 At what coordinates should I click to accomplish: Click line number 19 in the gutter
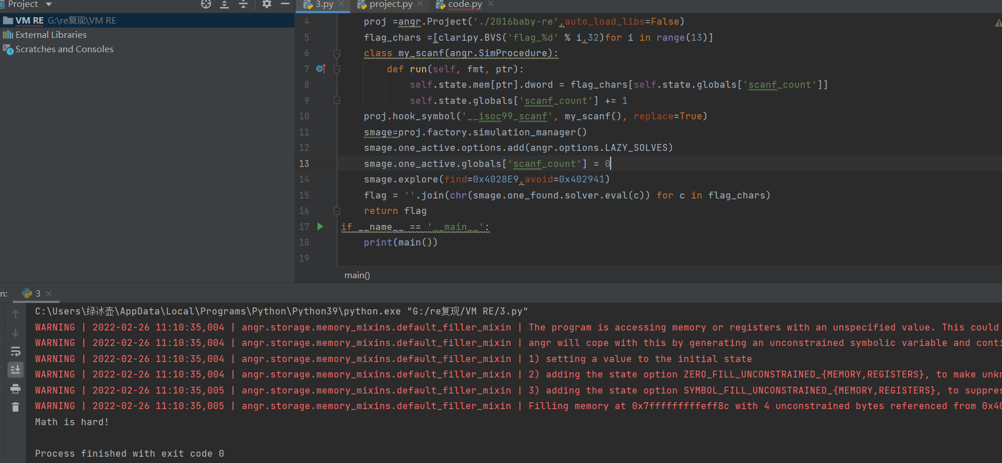304,258
